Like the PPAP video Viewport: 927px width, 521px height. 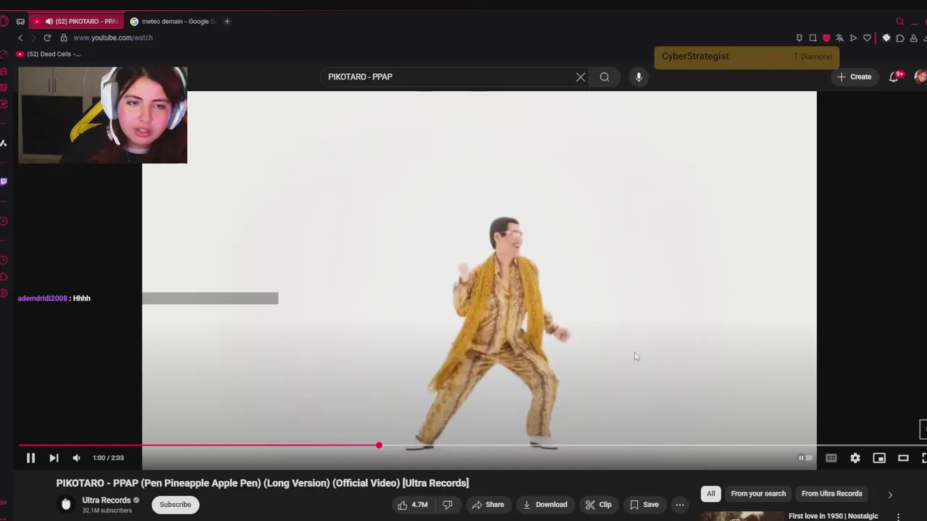(413, 505)
